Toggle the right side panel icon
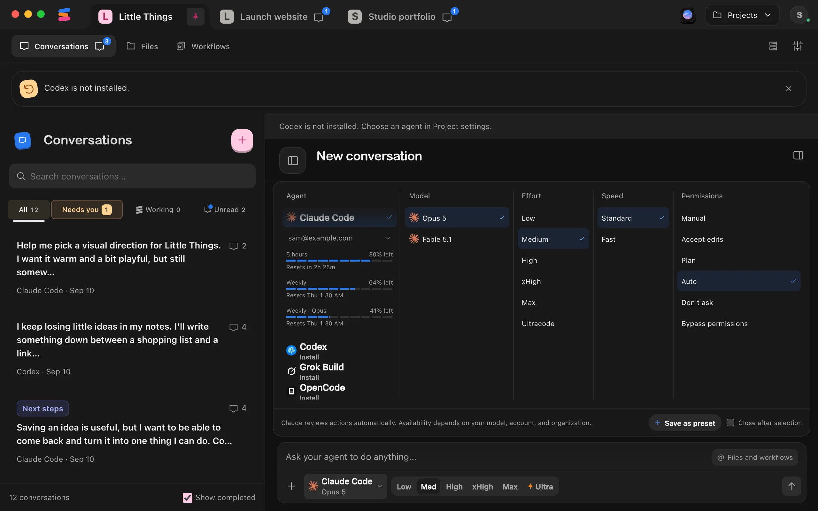Screen dimensions: 818x511 click(798, 155)
